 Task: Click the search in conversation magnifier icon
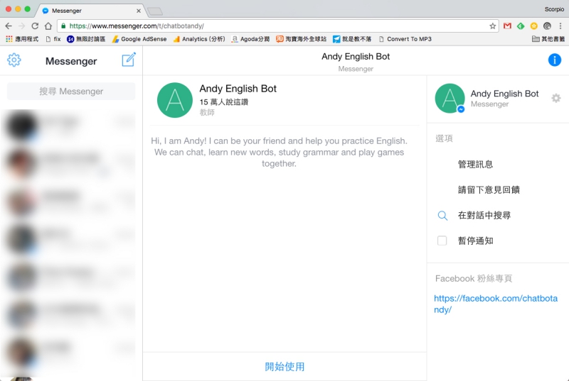442,216
